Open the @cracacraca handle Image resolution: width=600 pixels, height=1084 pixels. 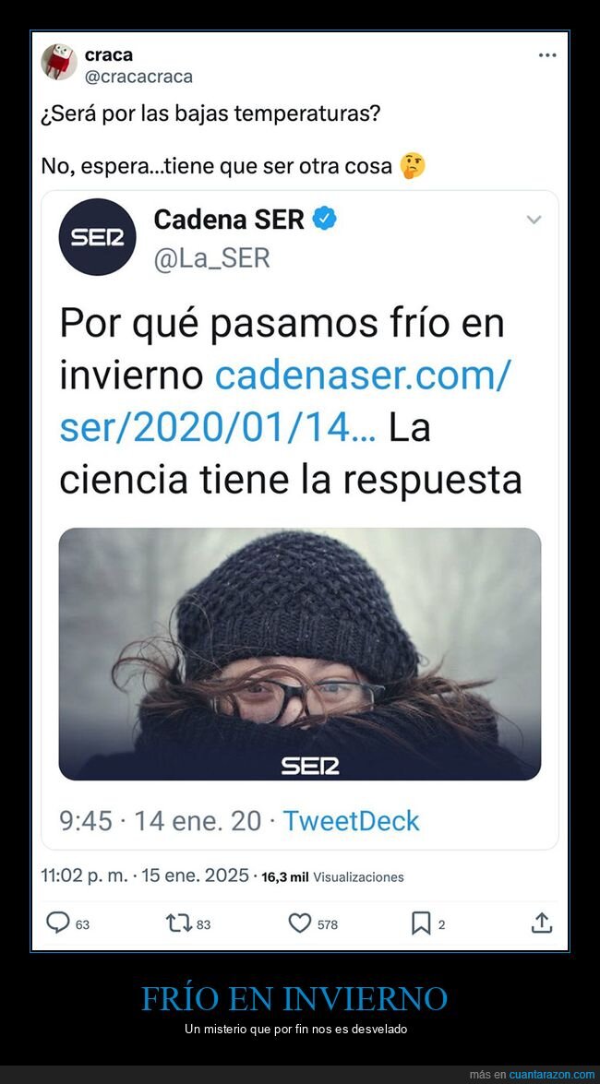(x=138, y=77)
